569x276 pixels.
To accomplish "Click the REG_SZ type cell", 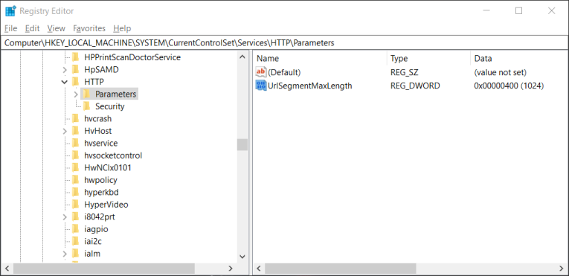I will [x=405, y=72].
